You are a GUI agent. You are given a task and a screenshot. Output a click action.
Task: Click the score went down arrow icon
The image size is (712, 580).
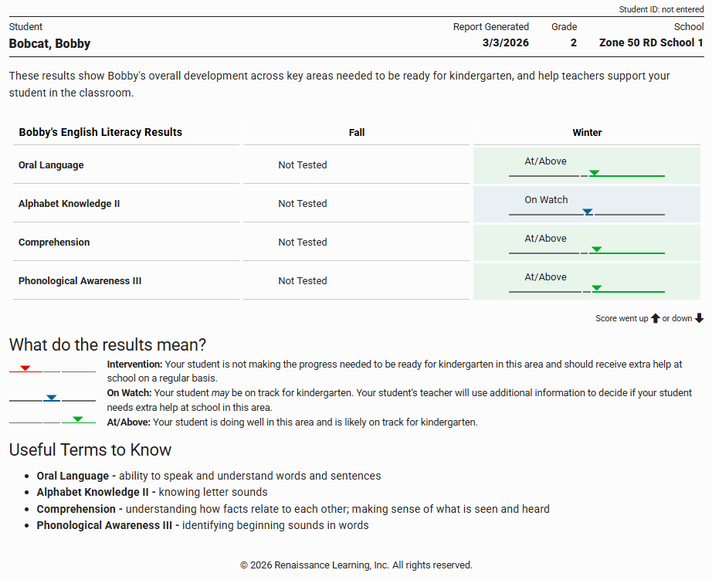[700, 318]
